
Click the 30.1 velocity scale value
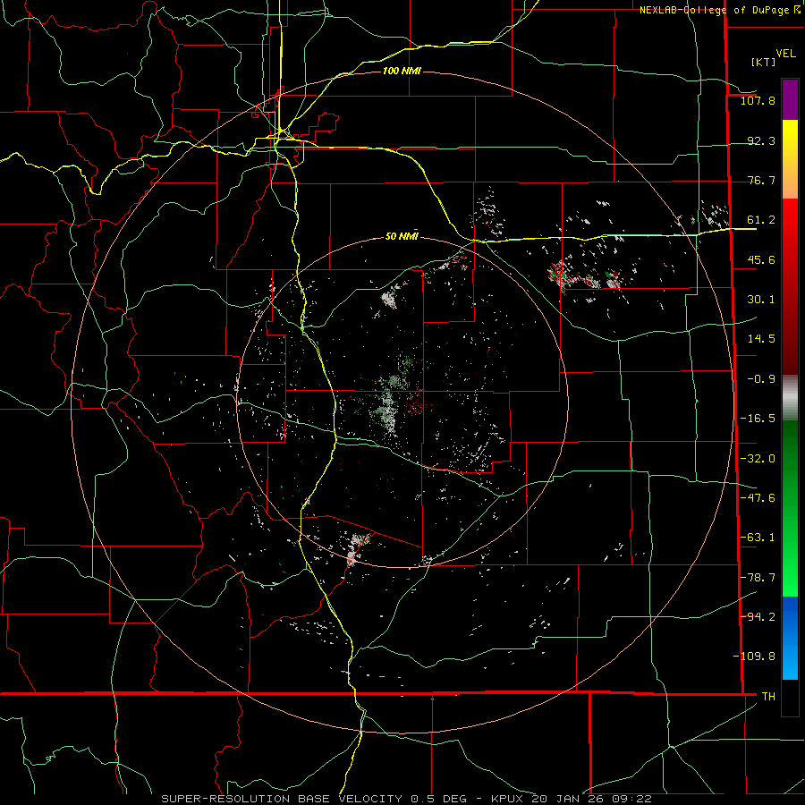(x=761, y=300)
